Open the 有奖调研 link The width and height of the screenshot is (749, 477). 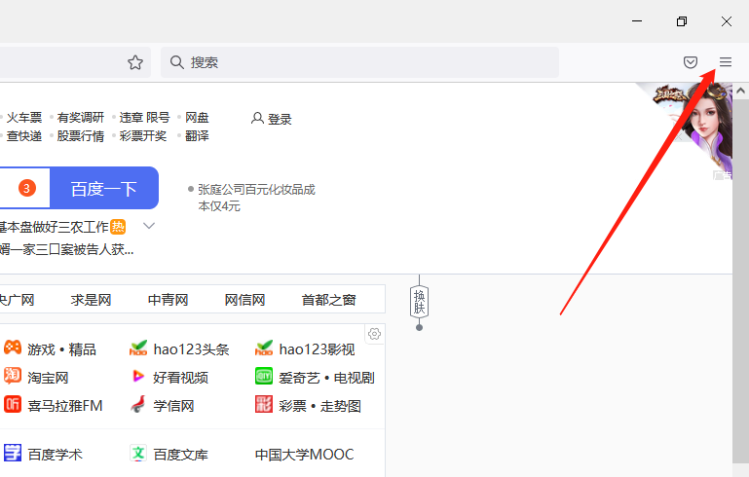tap(80, 118)
